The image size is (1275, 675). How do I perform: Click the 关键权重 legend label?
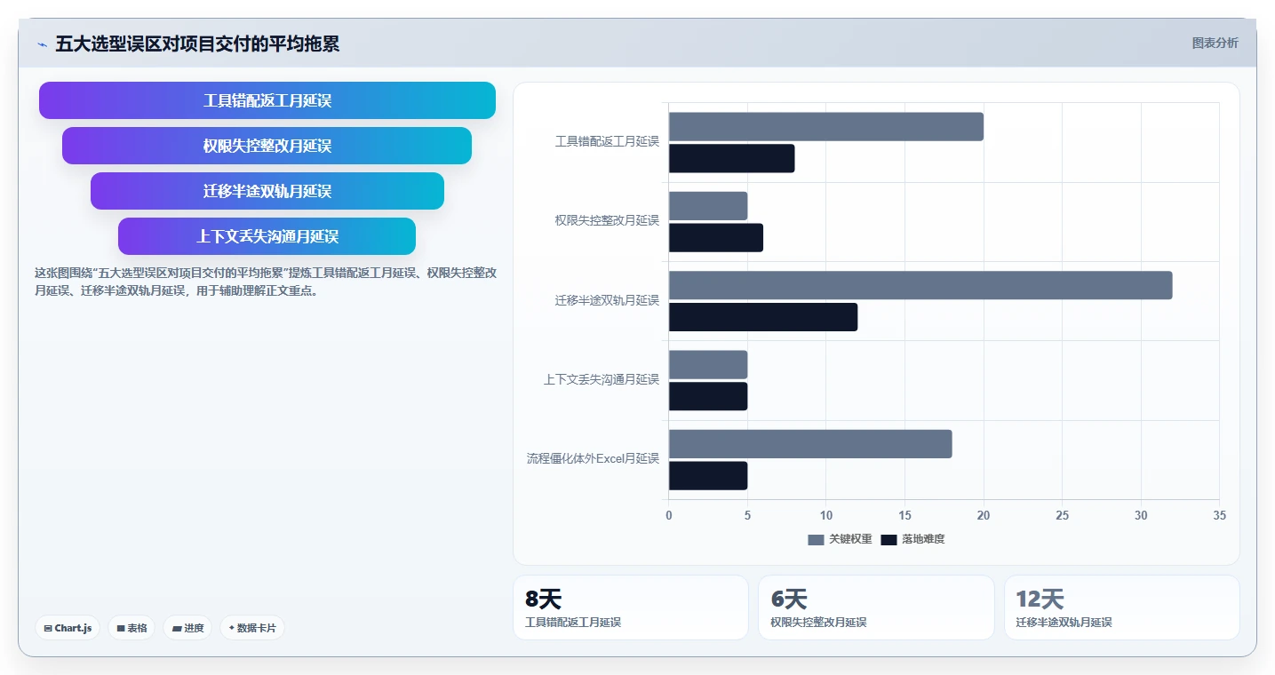tap(850, 539)
